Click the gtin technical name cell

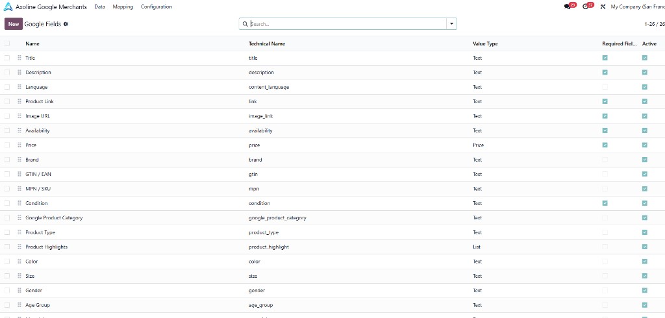coord(253,175)
